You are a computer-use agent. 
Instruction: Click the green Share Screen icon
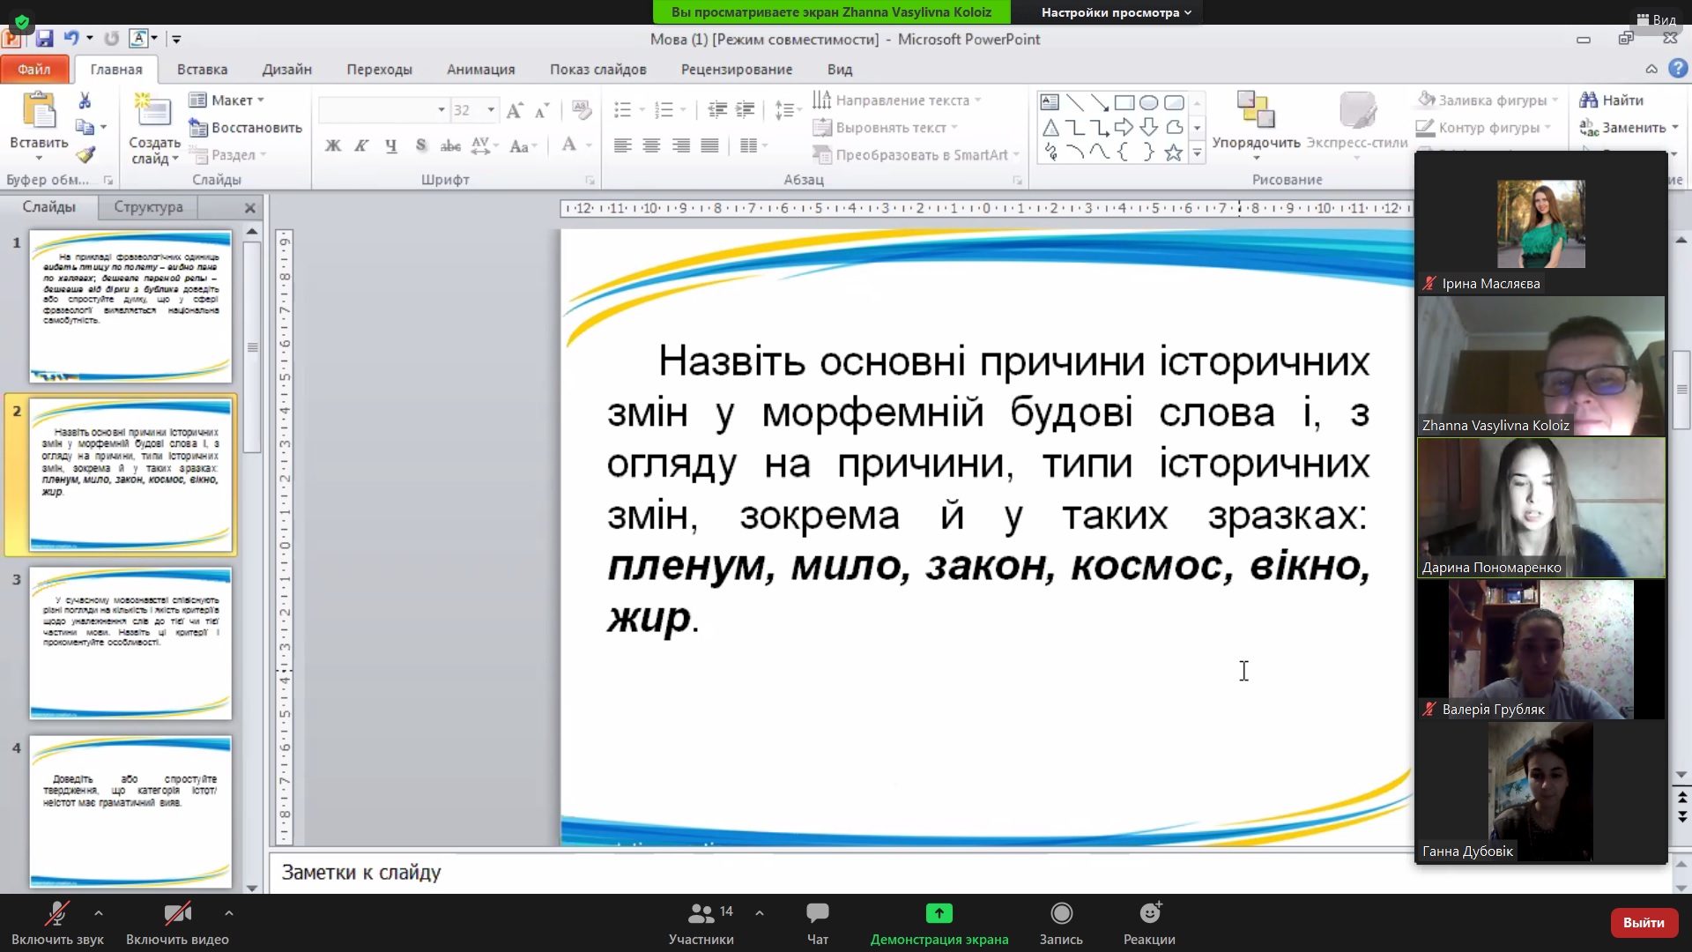pyautogui.click(x=939, y=913)
